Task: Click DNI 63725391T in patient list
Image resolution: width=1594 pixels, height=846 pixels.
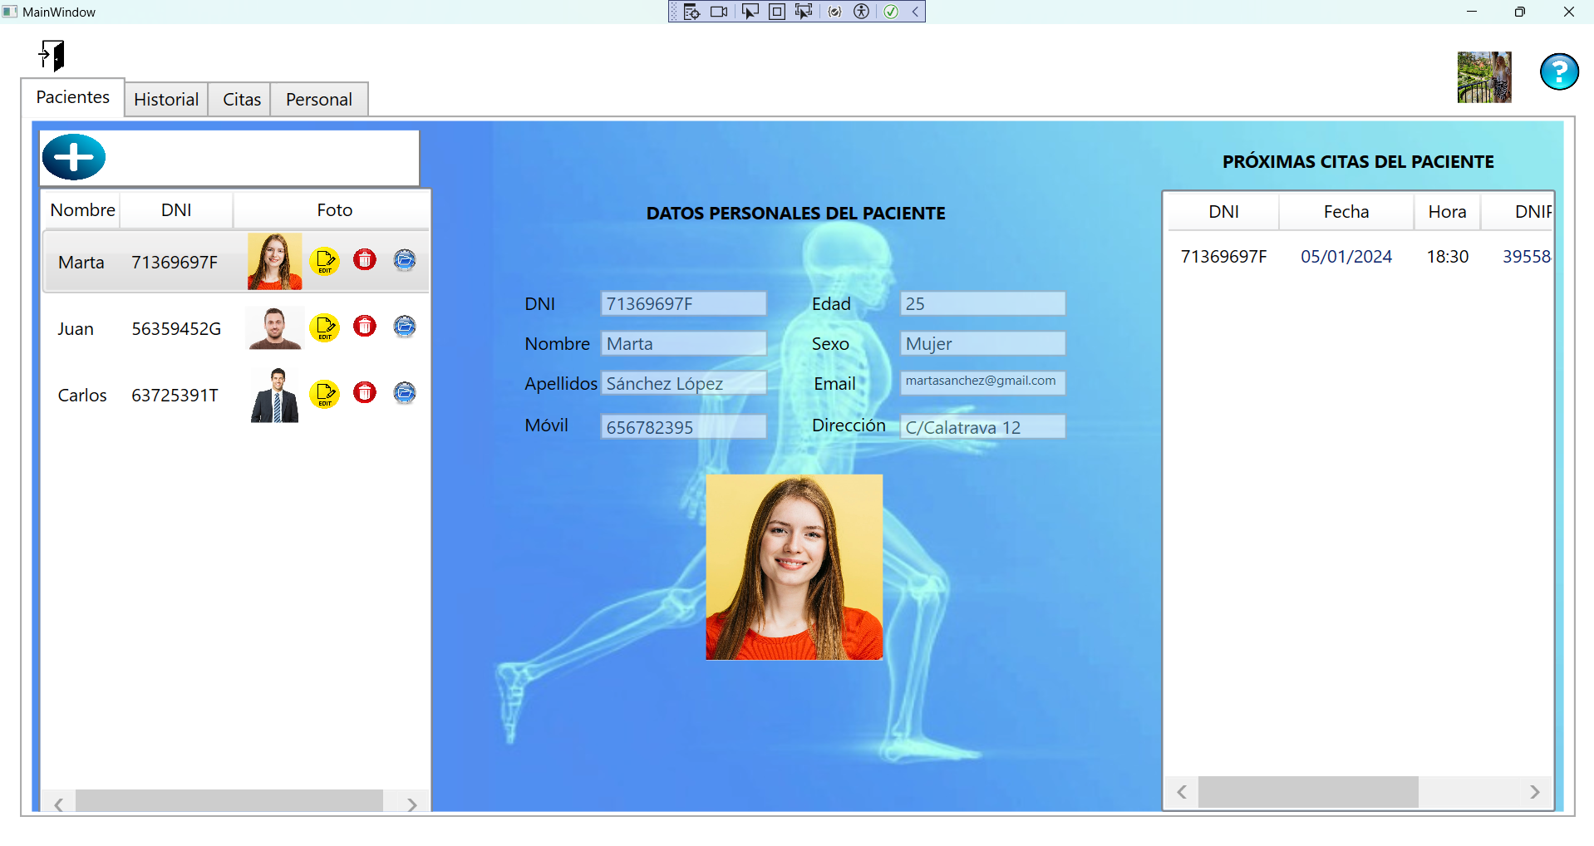Action: click(x=175, y=396)
